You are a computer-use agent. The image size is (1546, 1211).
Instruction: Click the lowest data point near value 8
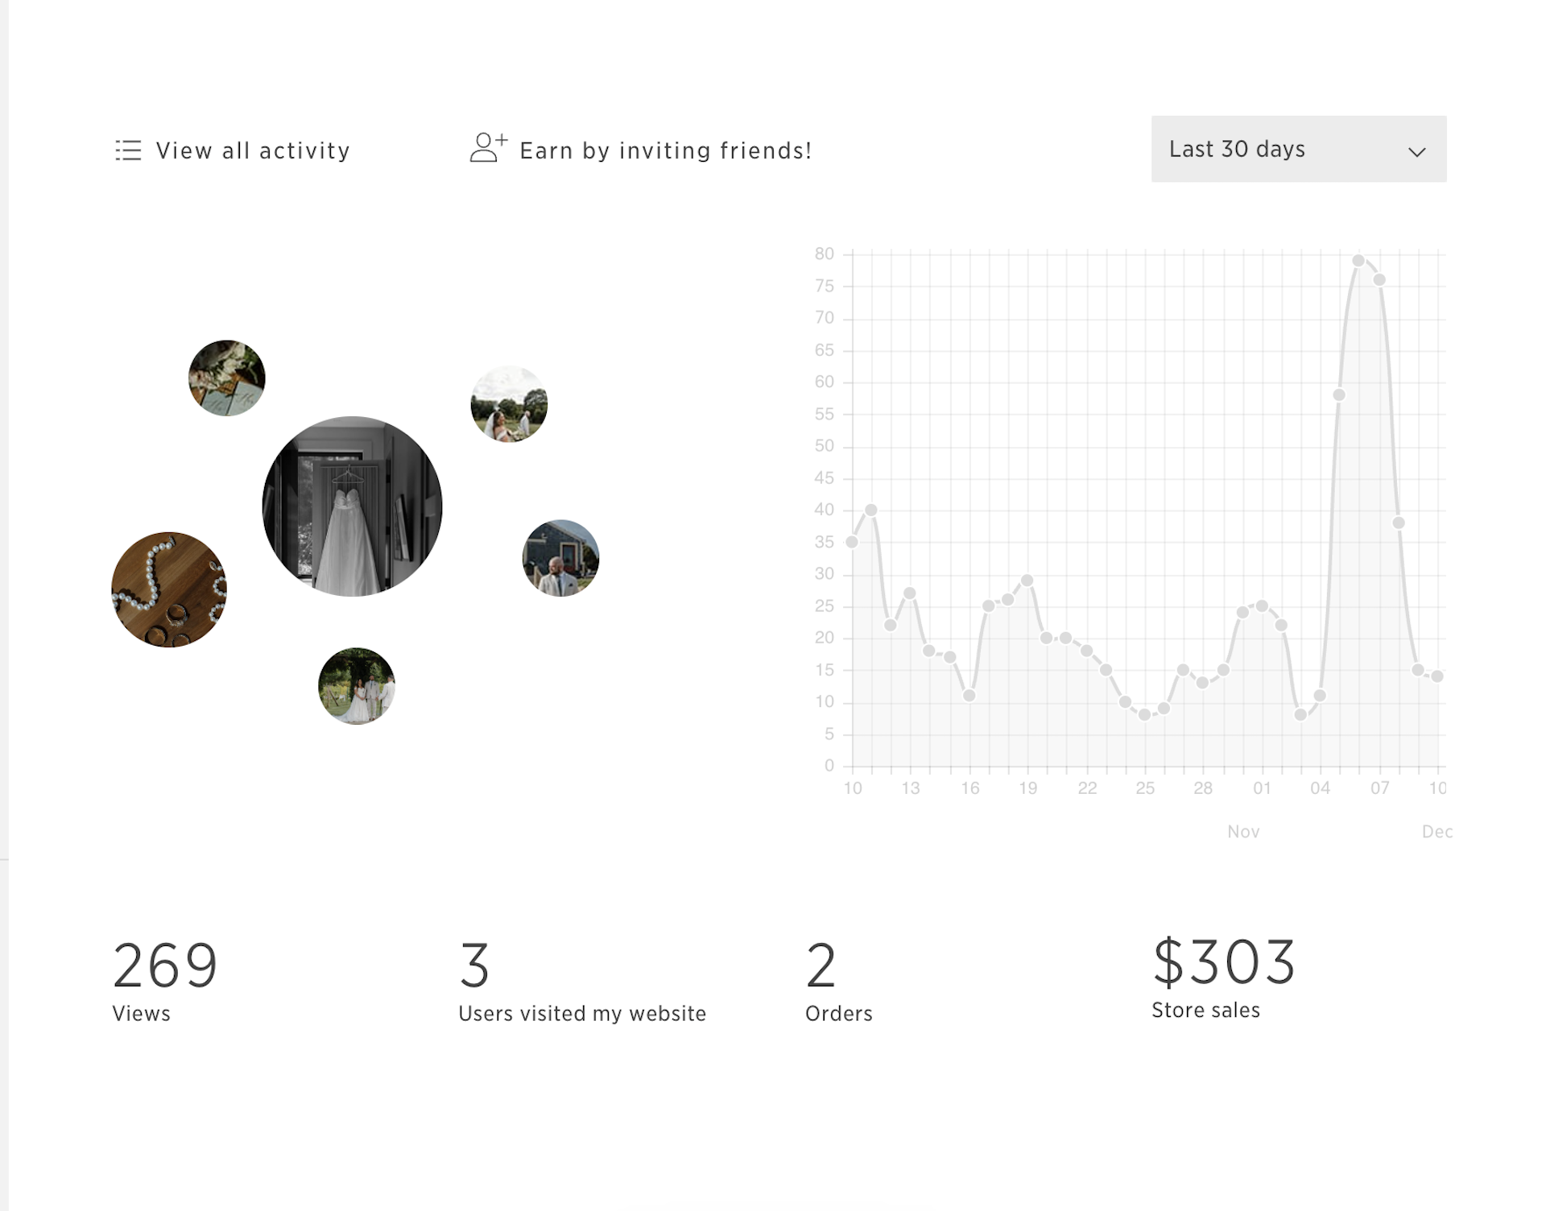click(1145, 715)
